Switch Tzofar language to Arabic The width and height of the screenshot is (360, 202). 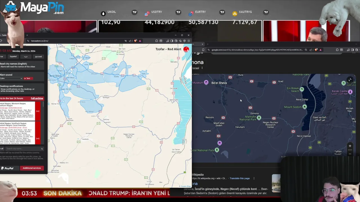coord(26,56)
